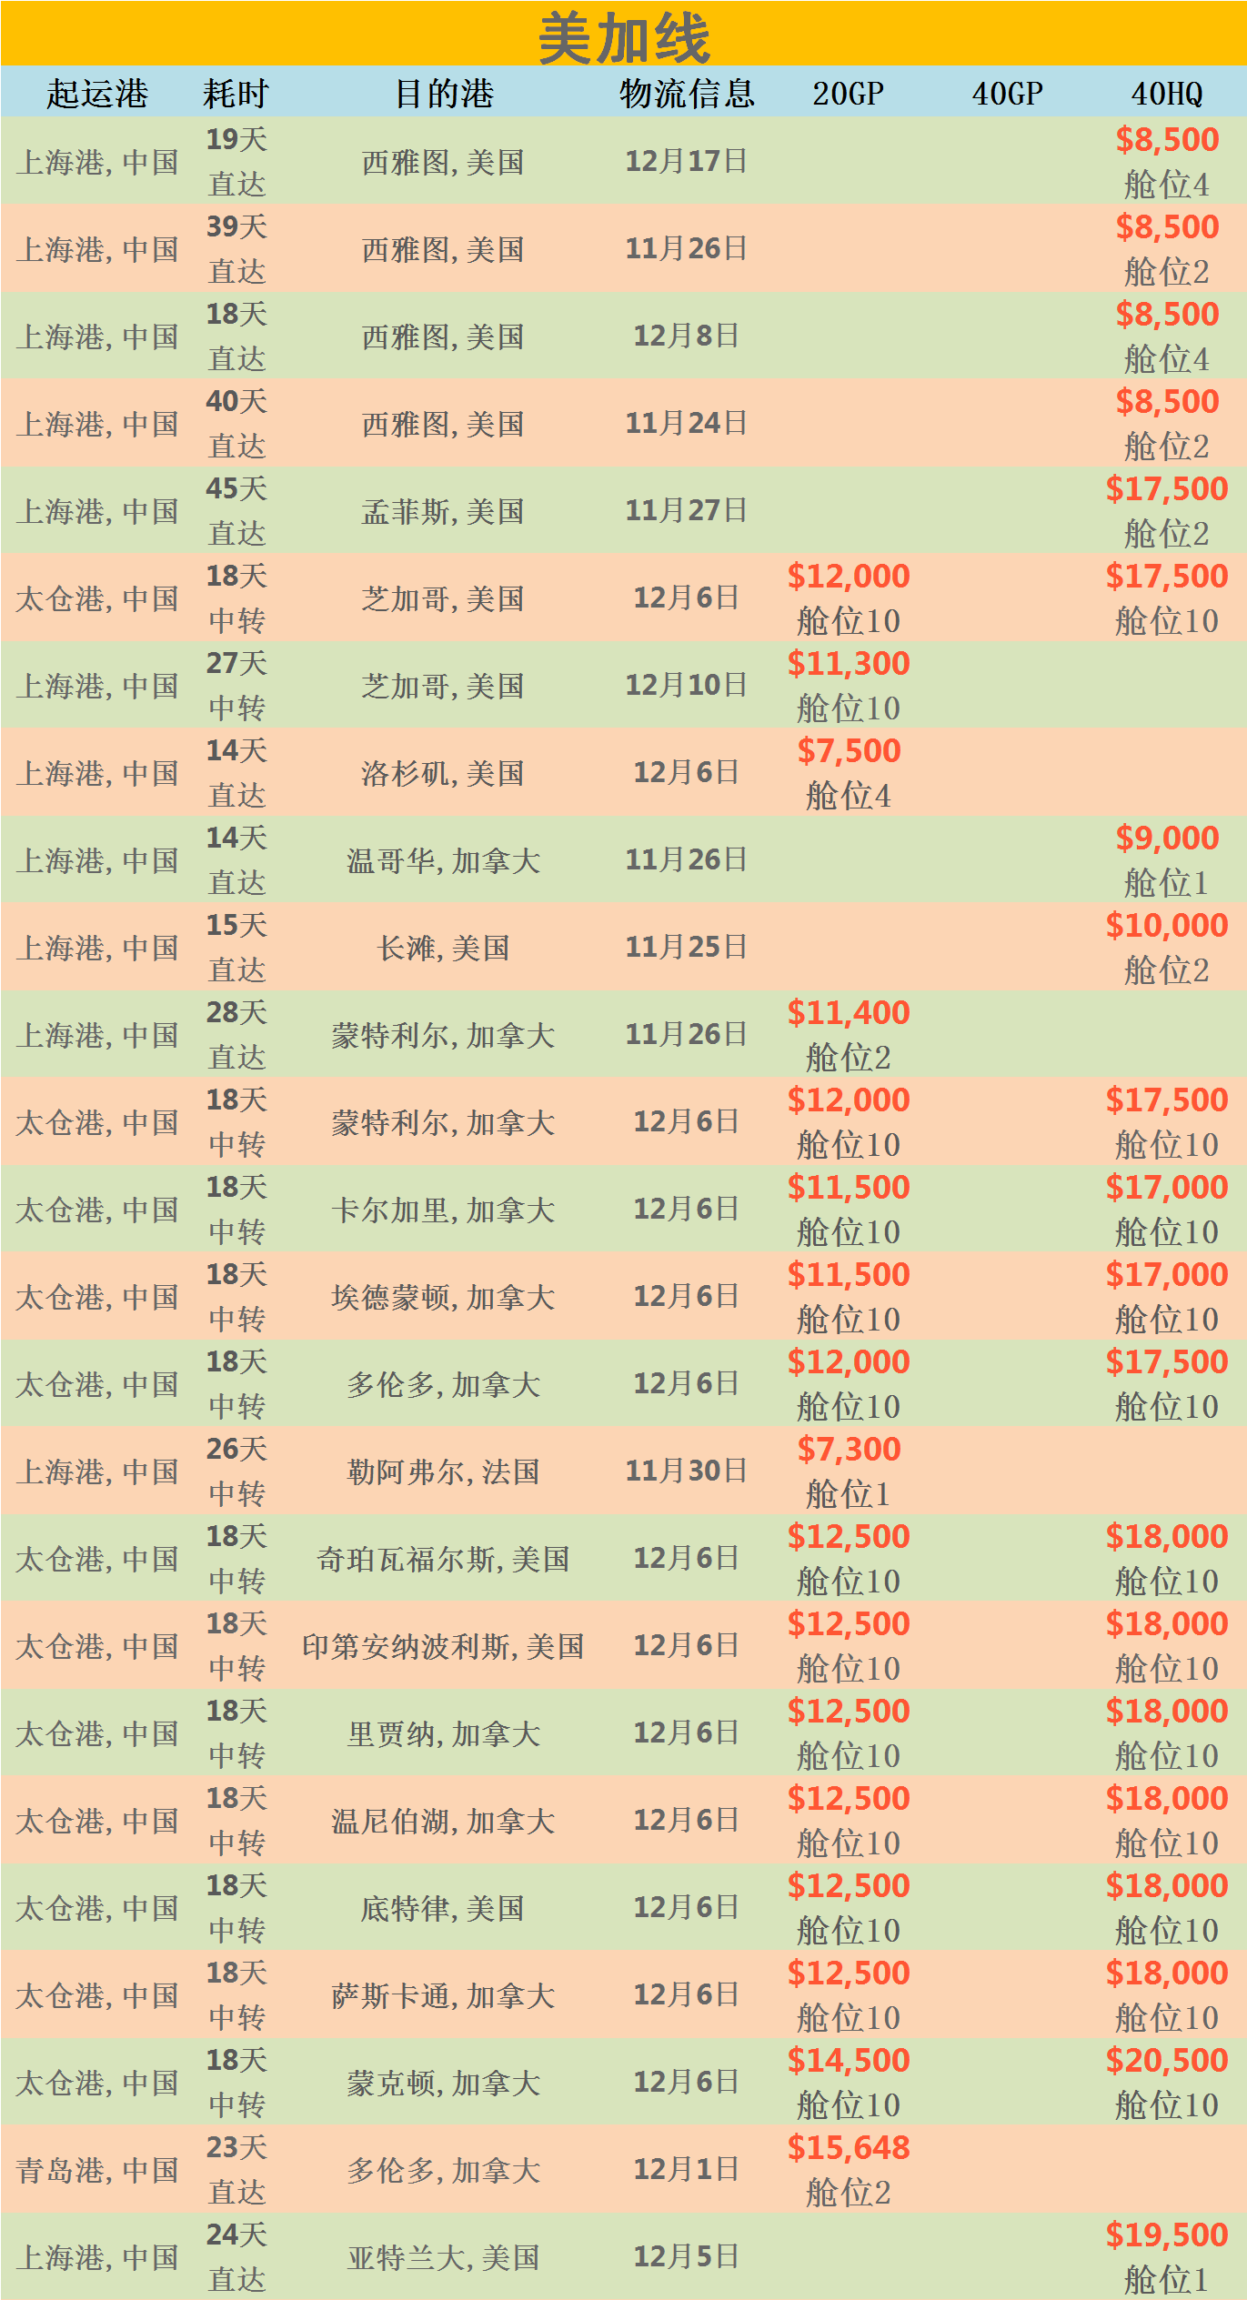Click the 12月17日 date cell

686,161
